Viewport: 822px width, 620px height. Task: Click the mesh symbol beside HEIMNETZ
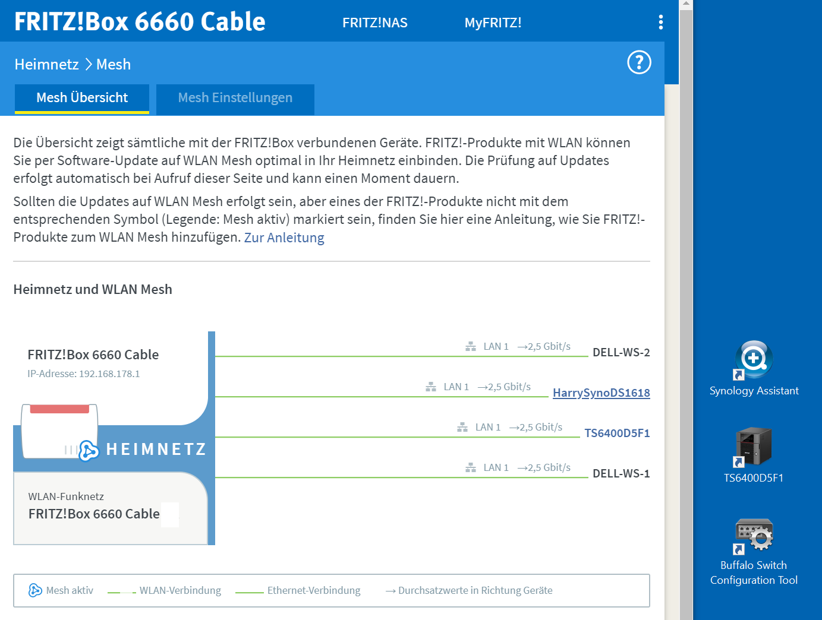coord(89,450)
